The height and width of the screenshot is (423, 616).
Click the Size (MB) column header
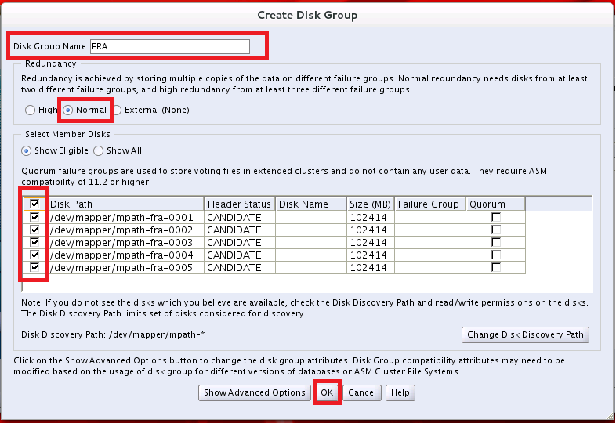(371, 204)
